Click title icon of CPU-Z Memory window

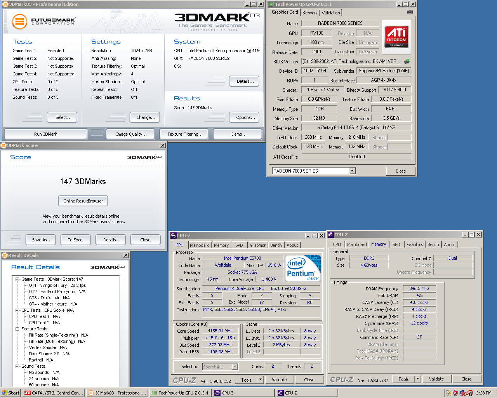coord(331,235)
